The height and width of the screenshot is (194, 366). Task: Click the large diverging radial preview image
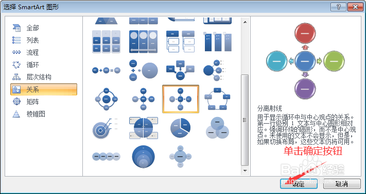point(305,62)
